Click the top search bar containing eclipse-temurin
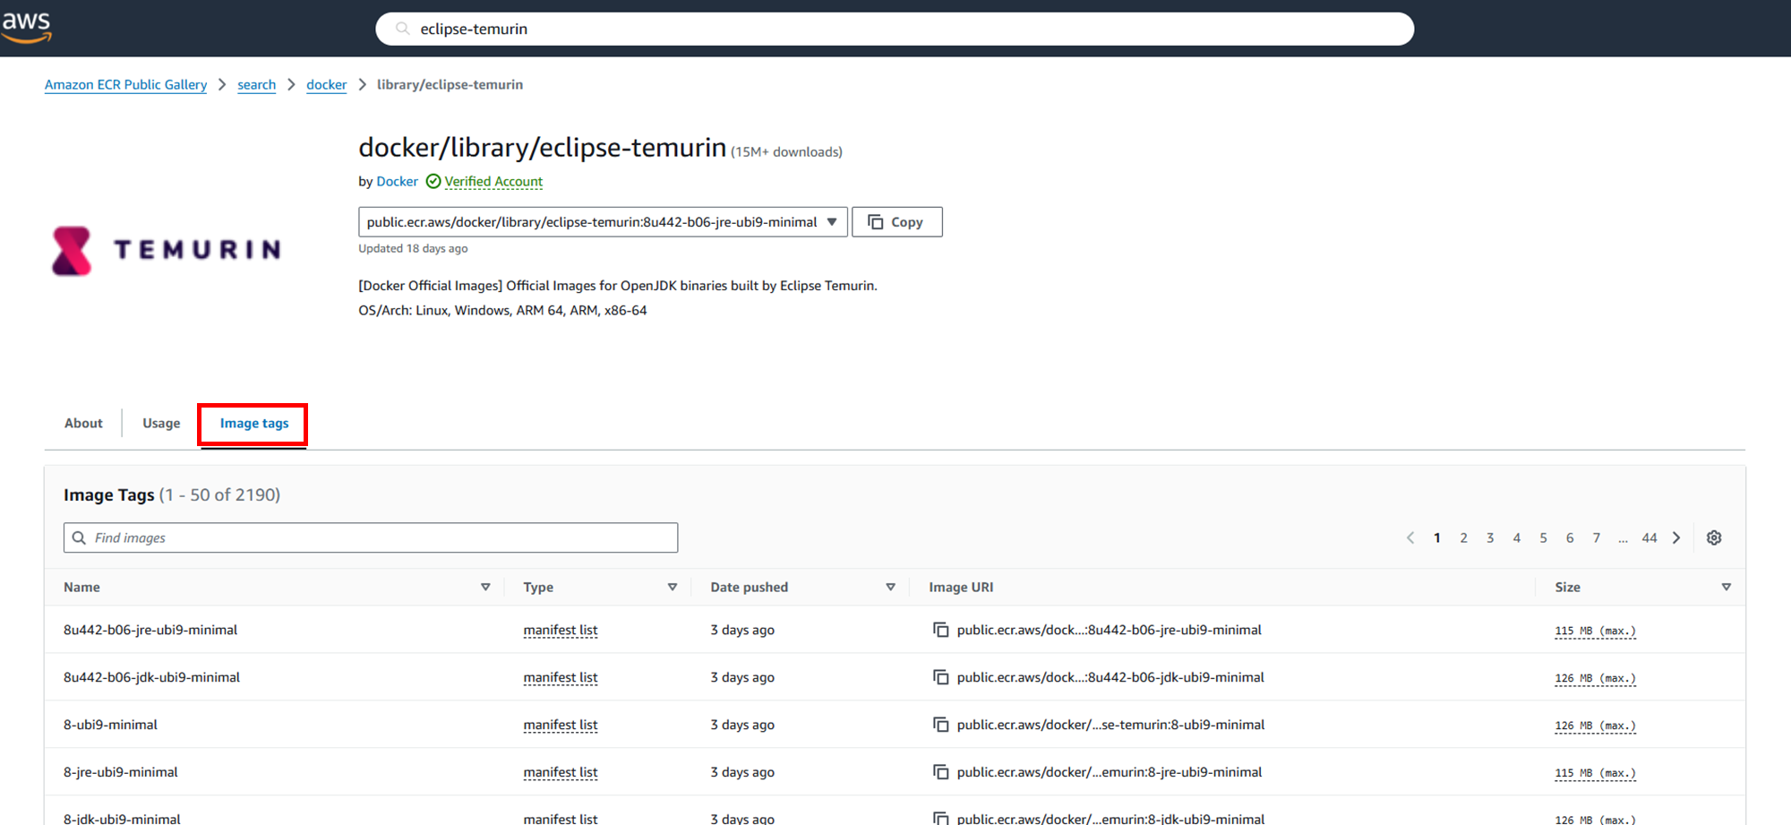This screenshot has width=1791, height=825. pyautogui.click(x=895, y=29)
